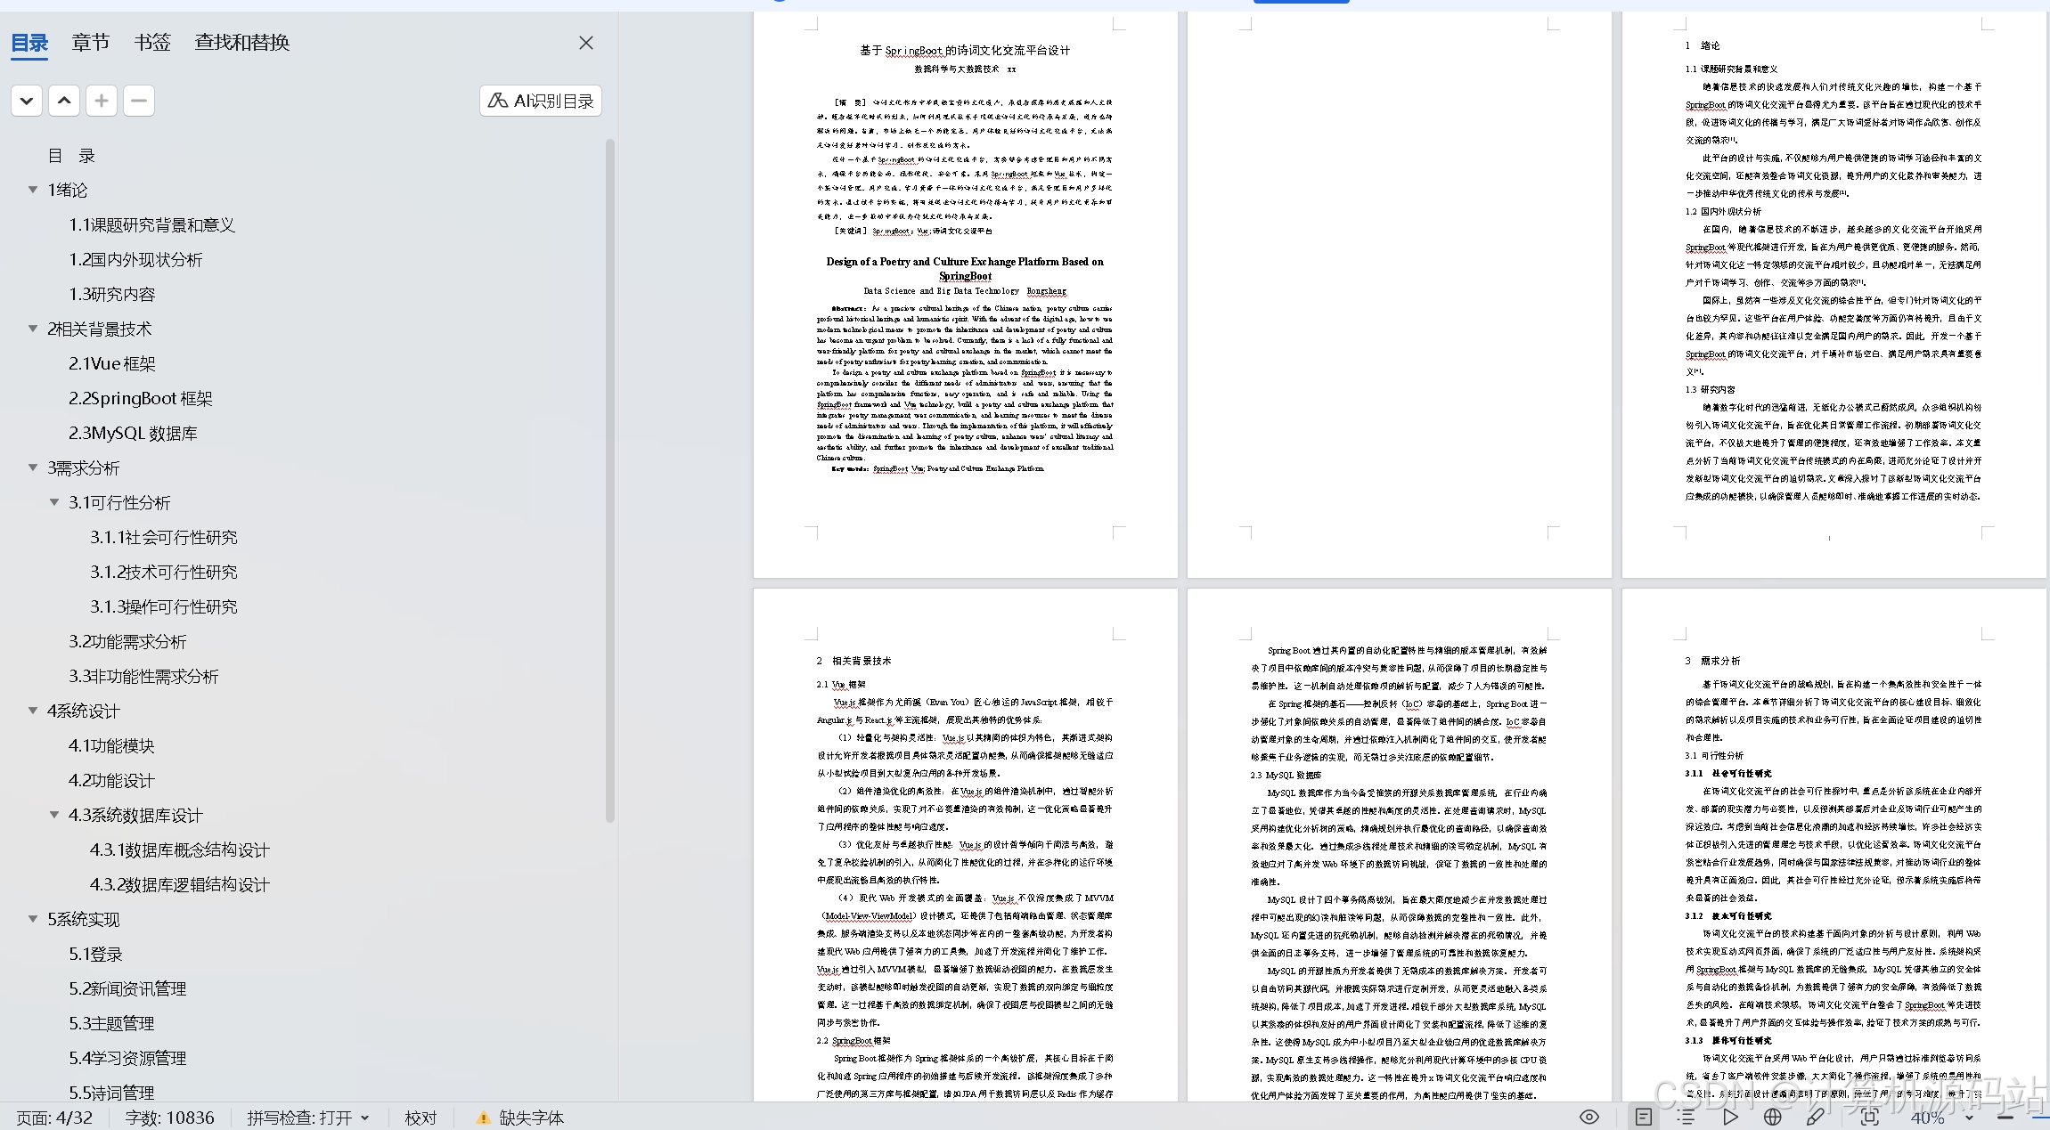2050x1130 pixels.
Task: Click the page with 1 绪论 chapter
Action: [1834, 295]
